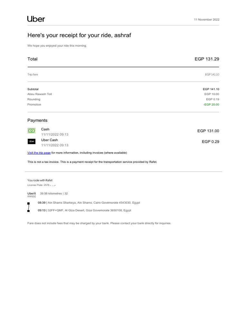Click the Subtotal amount EGP 141.10

coord(211,89)
